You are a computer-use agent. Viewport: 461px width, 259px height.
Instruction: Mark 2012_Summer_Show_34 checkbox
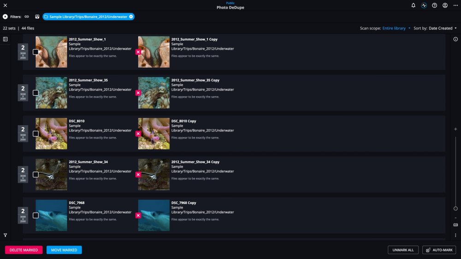pos(35,174)
